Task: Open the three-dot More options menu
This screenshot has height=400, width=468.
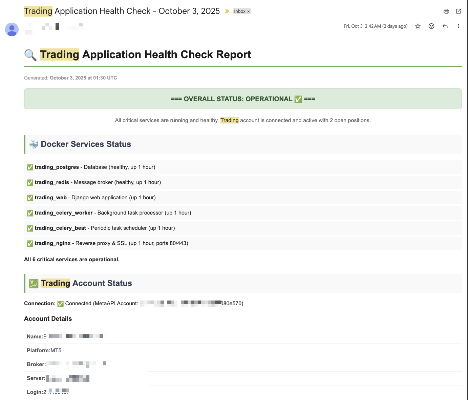Action: 459,26
